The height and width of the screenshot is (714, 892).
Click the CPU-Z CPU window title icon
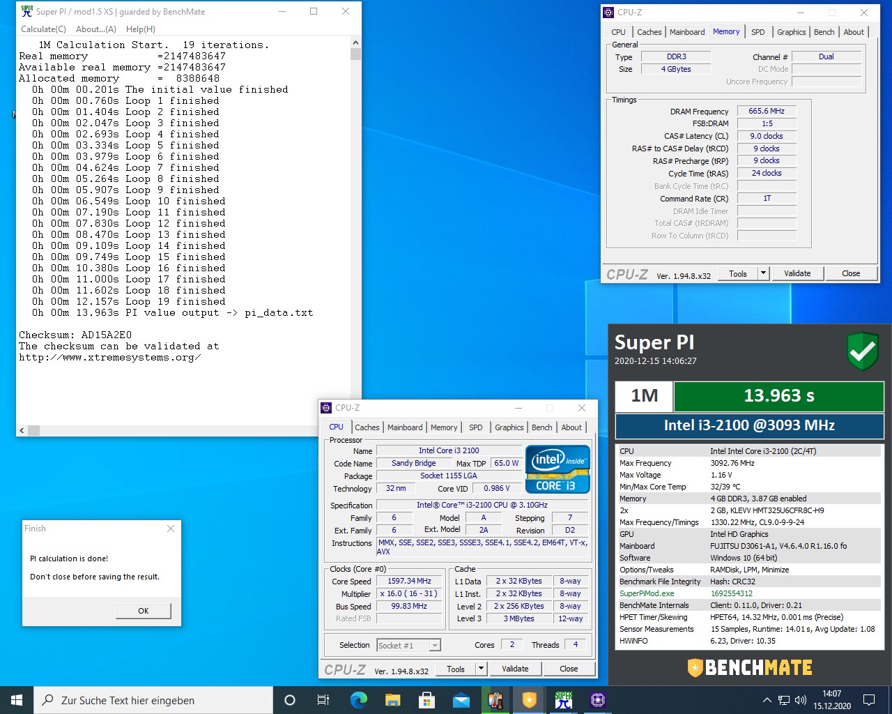[325, 408]
